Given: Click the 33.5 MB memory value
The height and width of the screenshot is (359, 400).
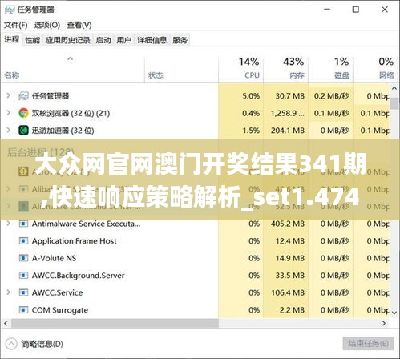Looking at the screenshot, I should 290,276.
